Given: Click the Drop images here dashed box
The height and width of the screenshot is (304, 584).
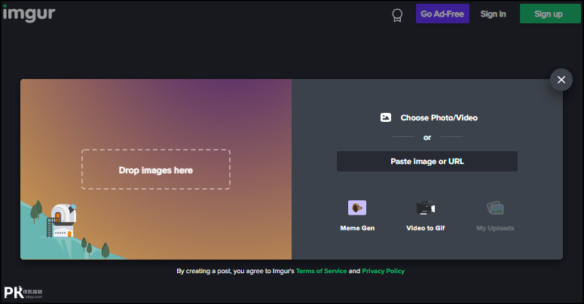Looking at the screenshot, I should point(156,169).
